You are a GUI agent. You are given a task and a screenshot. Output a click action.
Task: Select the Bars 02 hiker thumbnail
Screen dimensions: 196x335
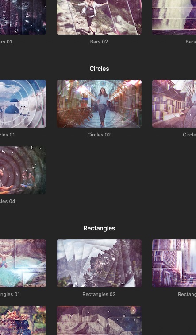click(99, 17)
